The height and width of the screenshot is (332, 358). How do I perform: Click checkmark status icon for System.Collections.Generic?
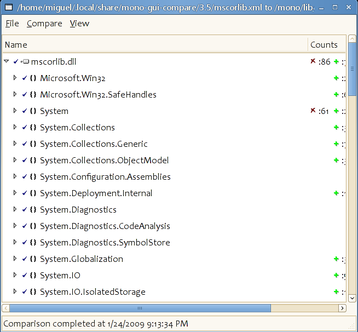pyautogui.click(x=25, y=144)
